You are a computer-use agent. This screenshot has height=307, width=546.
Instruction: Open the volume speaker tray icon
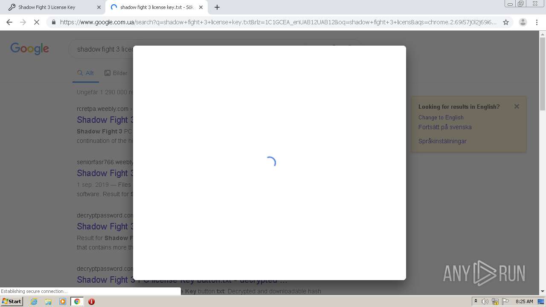(485, 301)
